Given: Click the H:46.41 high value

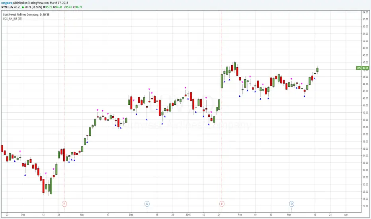Looking at the screenshot, I should click(58, 7).
